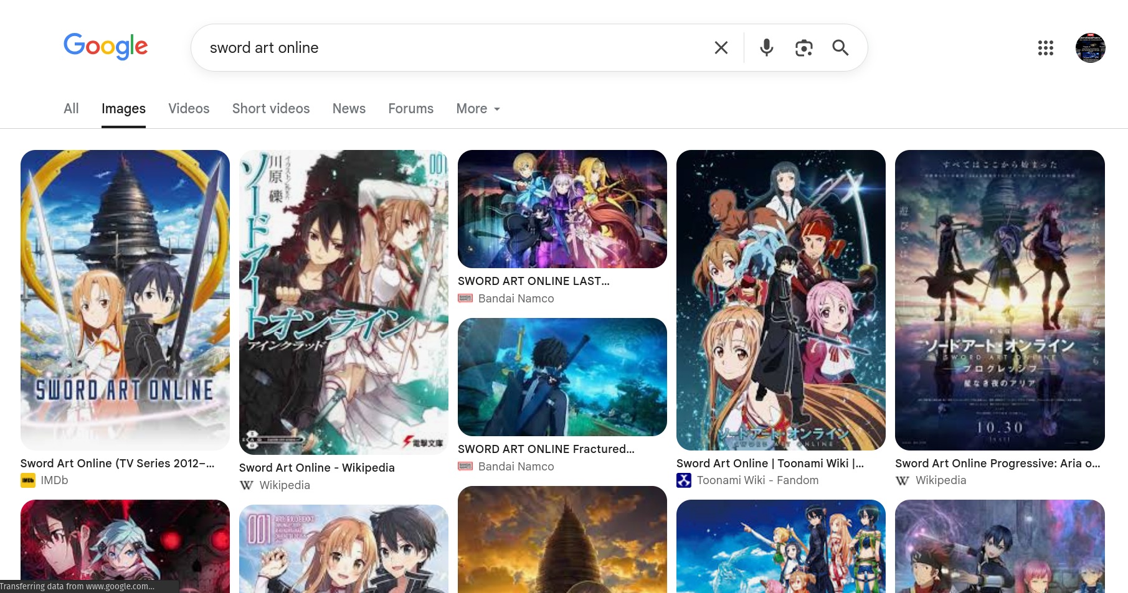1128x593 pixels.
Task: Click into the sword art online search field
Action: (455, 48)
